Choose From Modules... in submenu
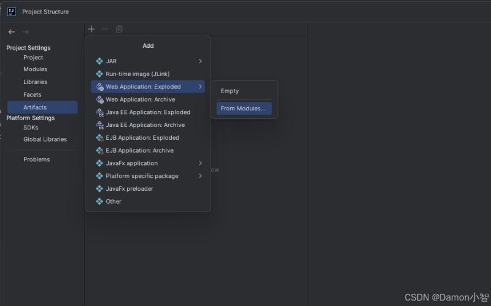Viewport: 491px width, 306px height. [243, 109]
